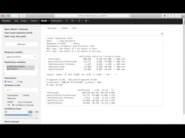Click the Estimate button
The width and height of the screenshot is (185, 138).
[x=21, y=44]
